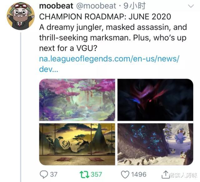
Task: View the dark masked assassin image
Action: [155, 100]
